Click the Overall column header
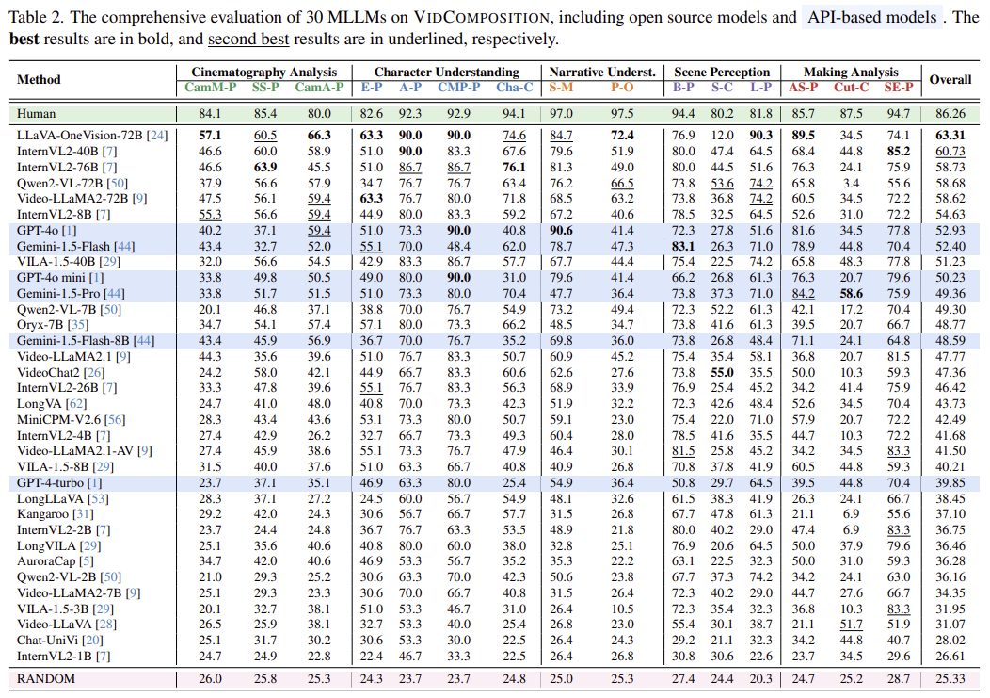This screenshot has width=990, height=698. (x=950, y=80)
